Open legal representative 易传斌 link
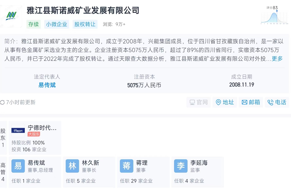The image size is (291, 192). 47,85
